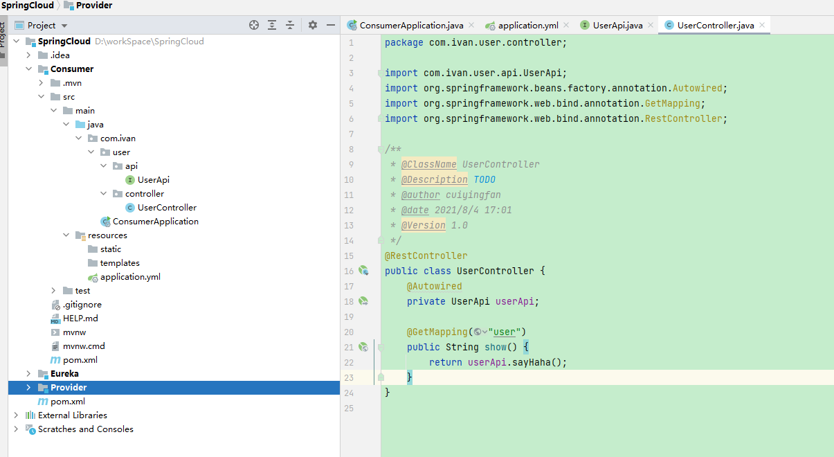
Task: Close the UserApi.java tab
Action: [x=651, y=25]
